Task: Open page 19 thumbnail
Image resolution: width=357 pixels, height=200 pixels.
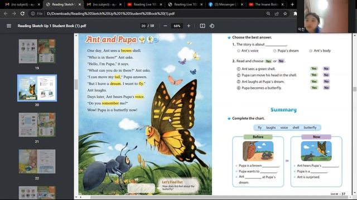Action: [x=37, y=51]
